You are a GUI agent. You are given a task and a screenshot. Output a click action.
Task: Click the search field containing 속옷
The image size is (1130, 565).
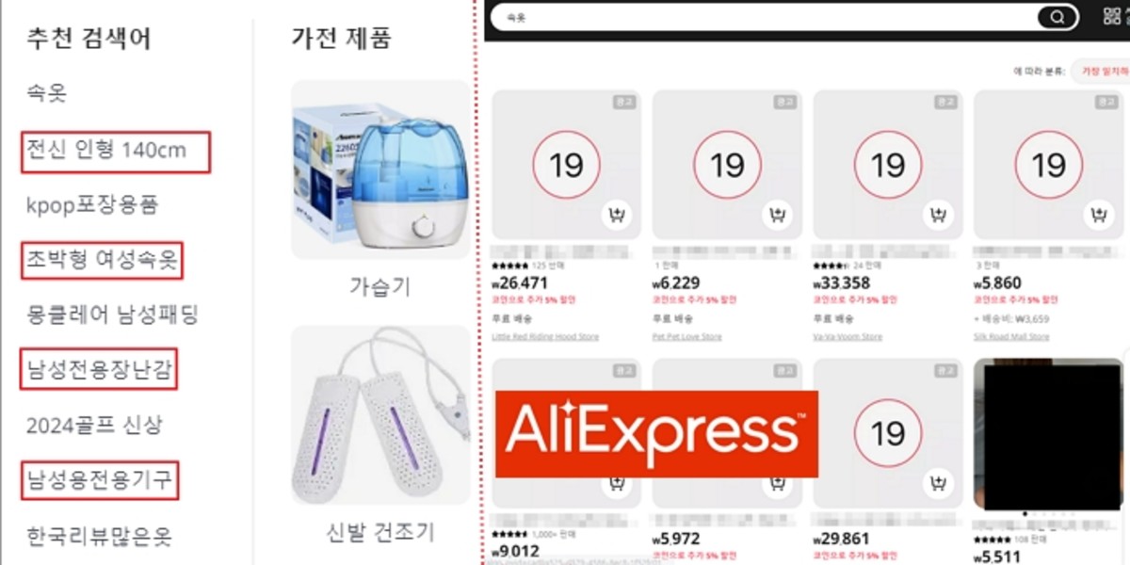(763, 18)
